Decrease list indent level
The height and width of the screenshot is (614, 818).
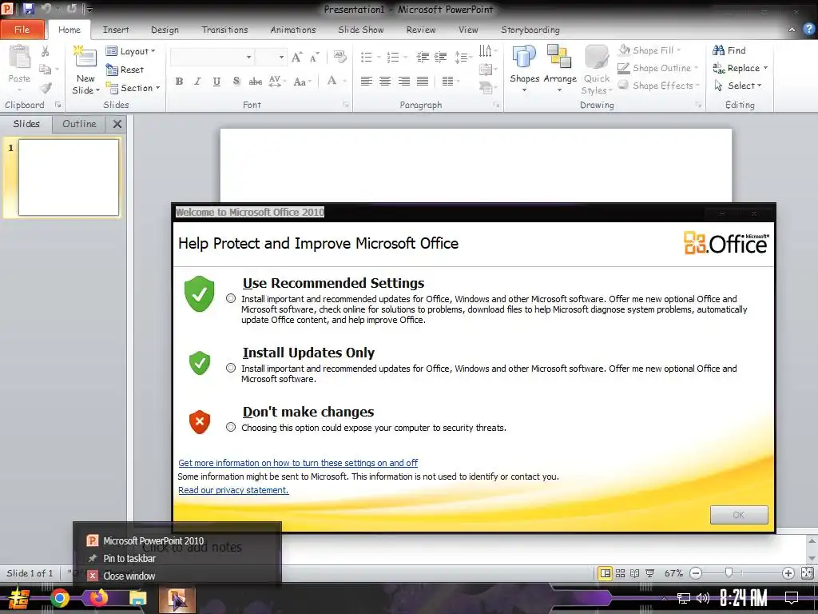click(422, 57)
